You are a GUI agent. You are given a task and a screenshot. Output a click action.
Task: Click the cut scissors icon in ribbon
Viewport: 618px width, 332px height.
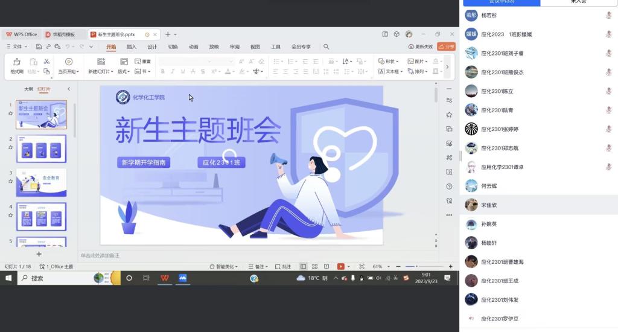(x=46, y=62)
